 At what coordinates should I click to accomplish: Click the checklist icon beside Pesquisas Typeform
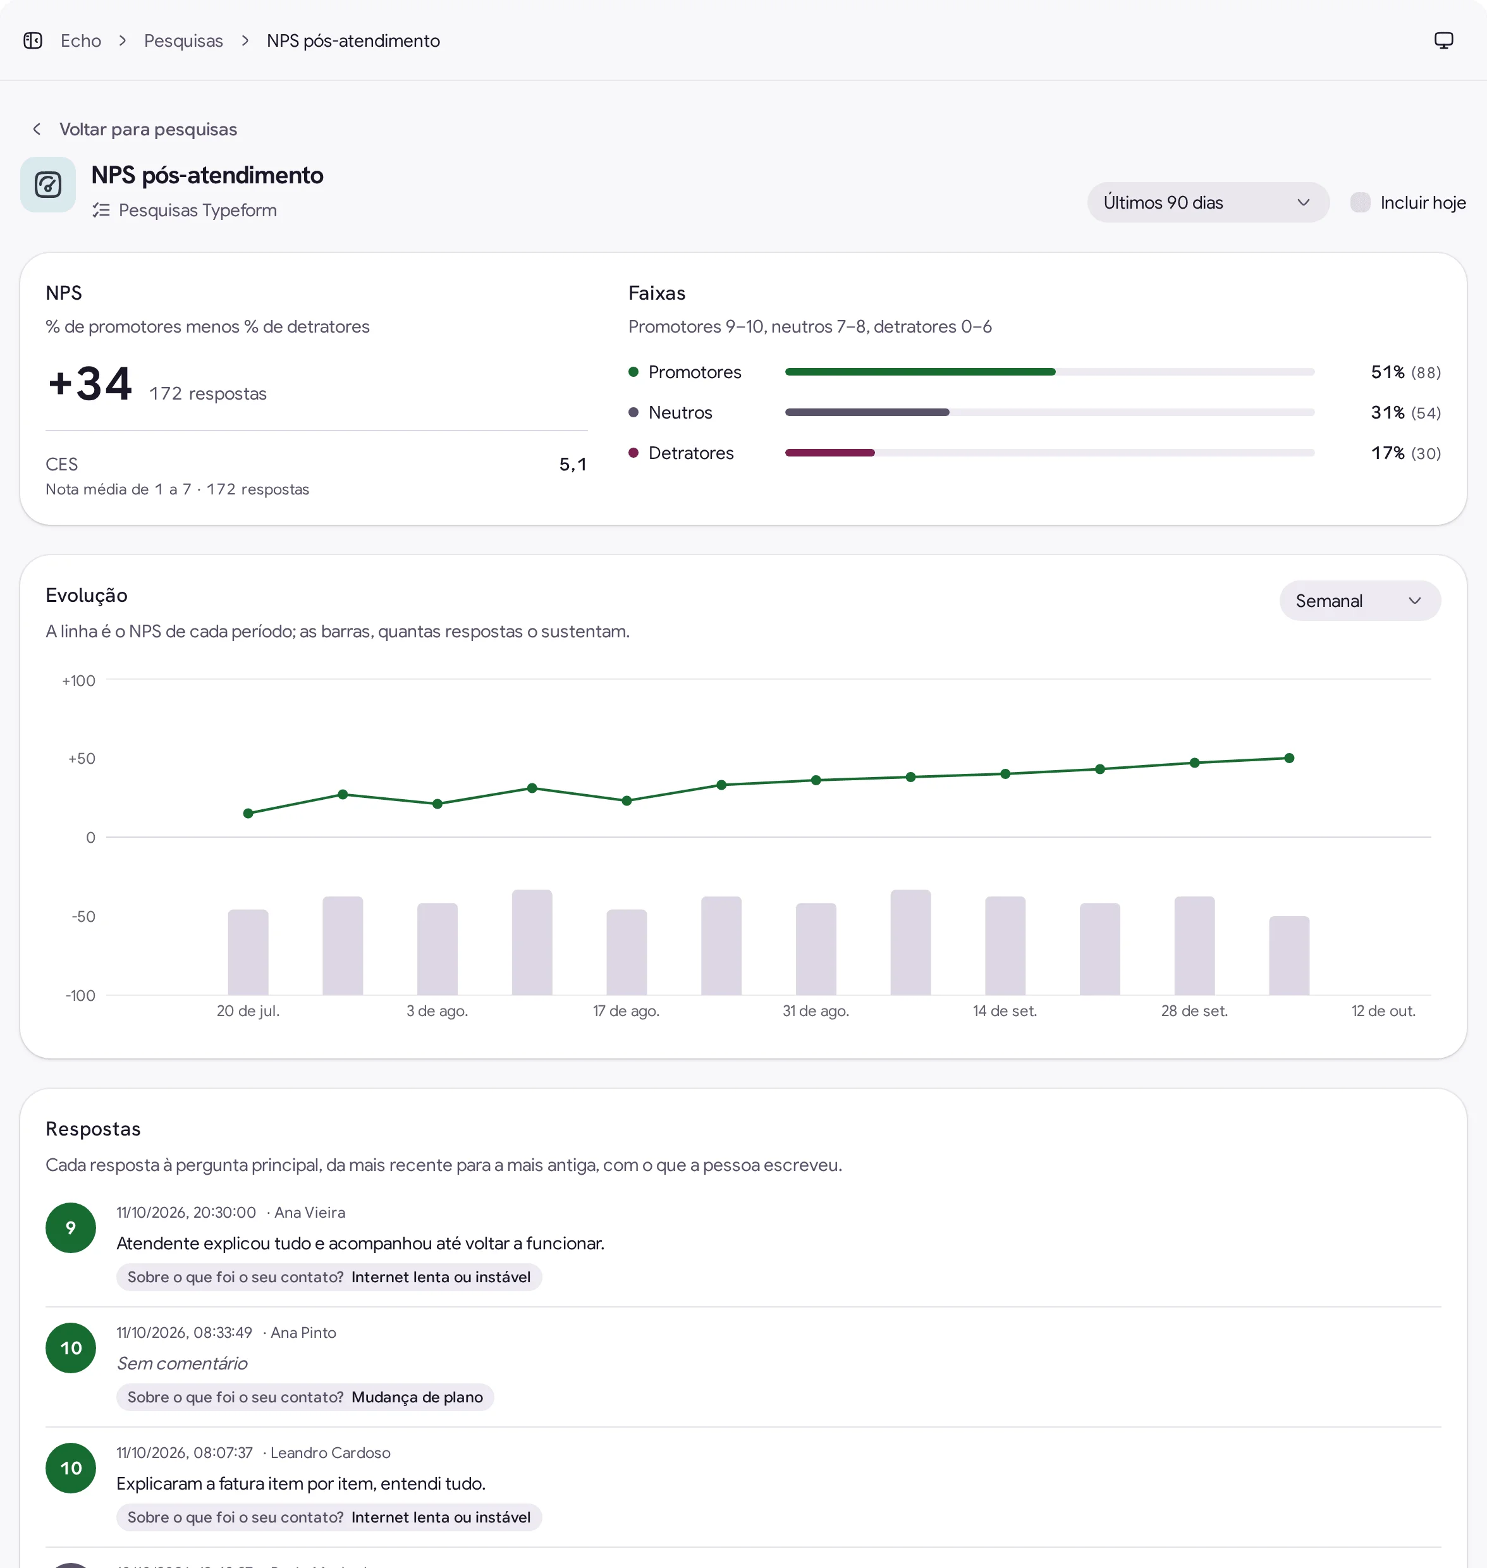[101, 210]
